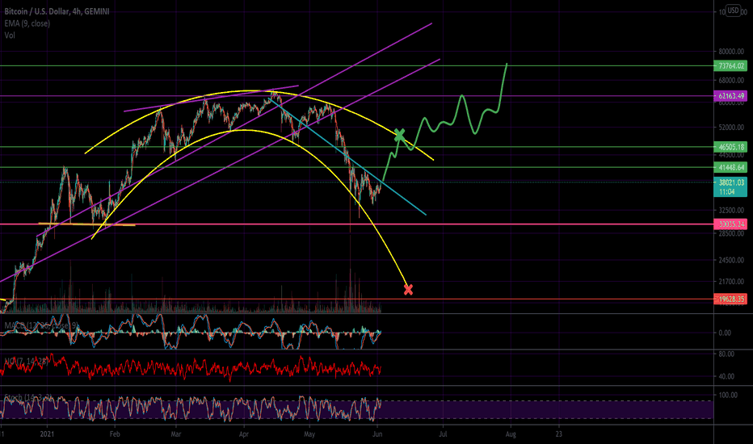
Task: Click the 32500.00 price axis value
Action: (x=731, y=210)
